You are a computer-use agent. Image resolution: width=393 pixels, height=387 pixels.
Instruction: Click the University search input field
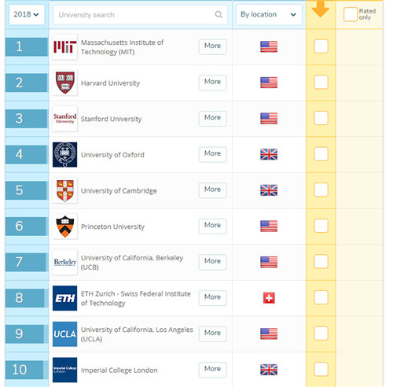pyautogui.click(x=140, y=15)
